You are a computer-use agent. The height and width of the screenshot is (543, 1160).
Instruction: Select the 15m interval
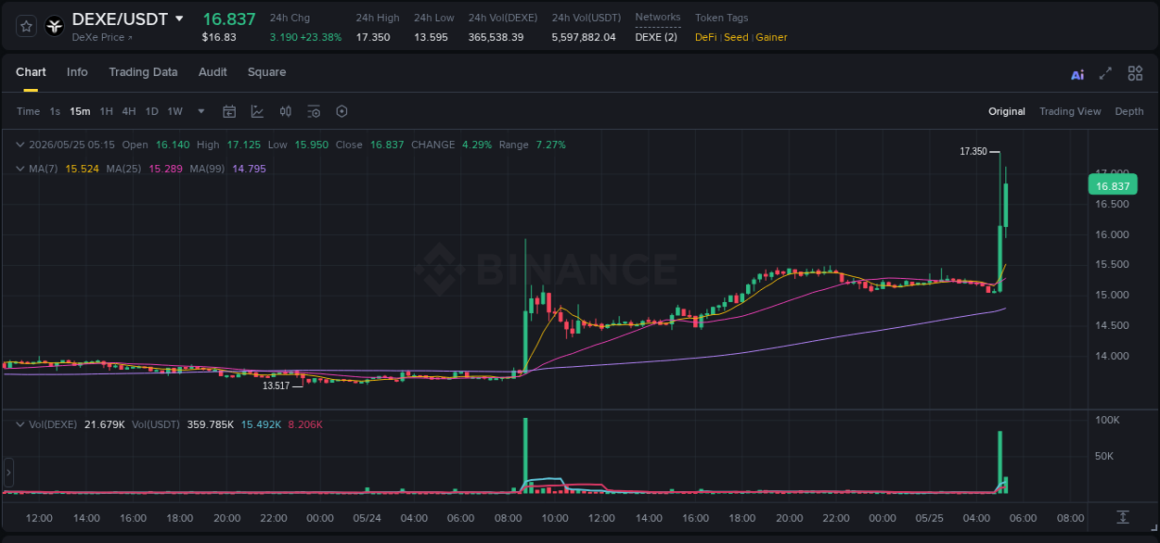pos(80,111)
